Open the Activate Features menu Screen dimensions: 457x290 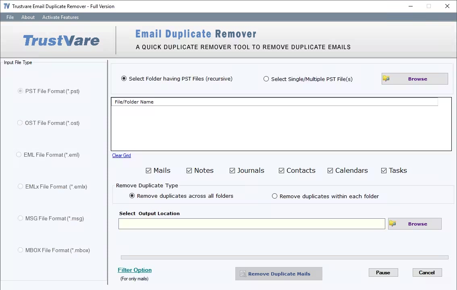[x=60, y=17]
